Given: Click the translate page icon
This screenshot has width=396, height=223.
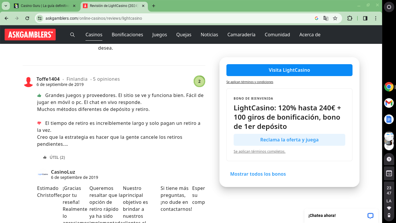Looking at the screenshot, I should point(326,18).
